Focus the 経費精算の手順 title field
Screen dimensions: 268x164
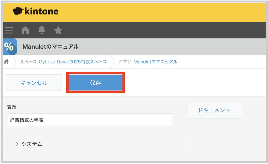click(x=90, y=120)
